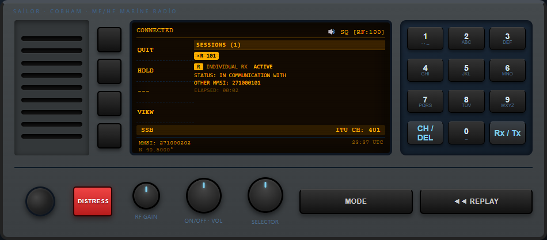Open the MODE button
This screenshot has height=240, width=547.
coord(356,201)
